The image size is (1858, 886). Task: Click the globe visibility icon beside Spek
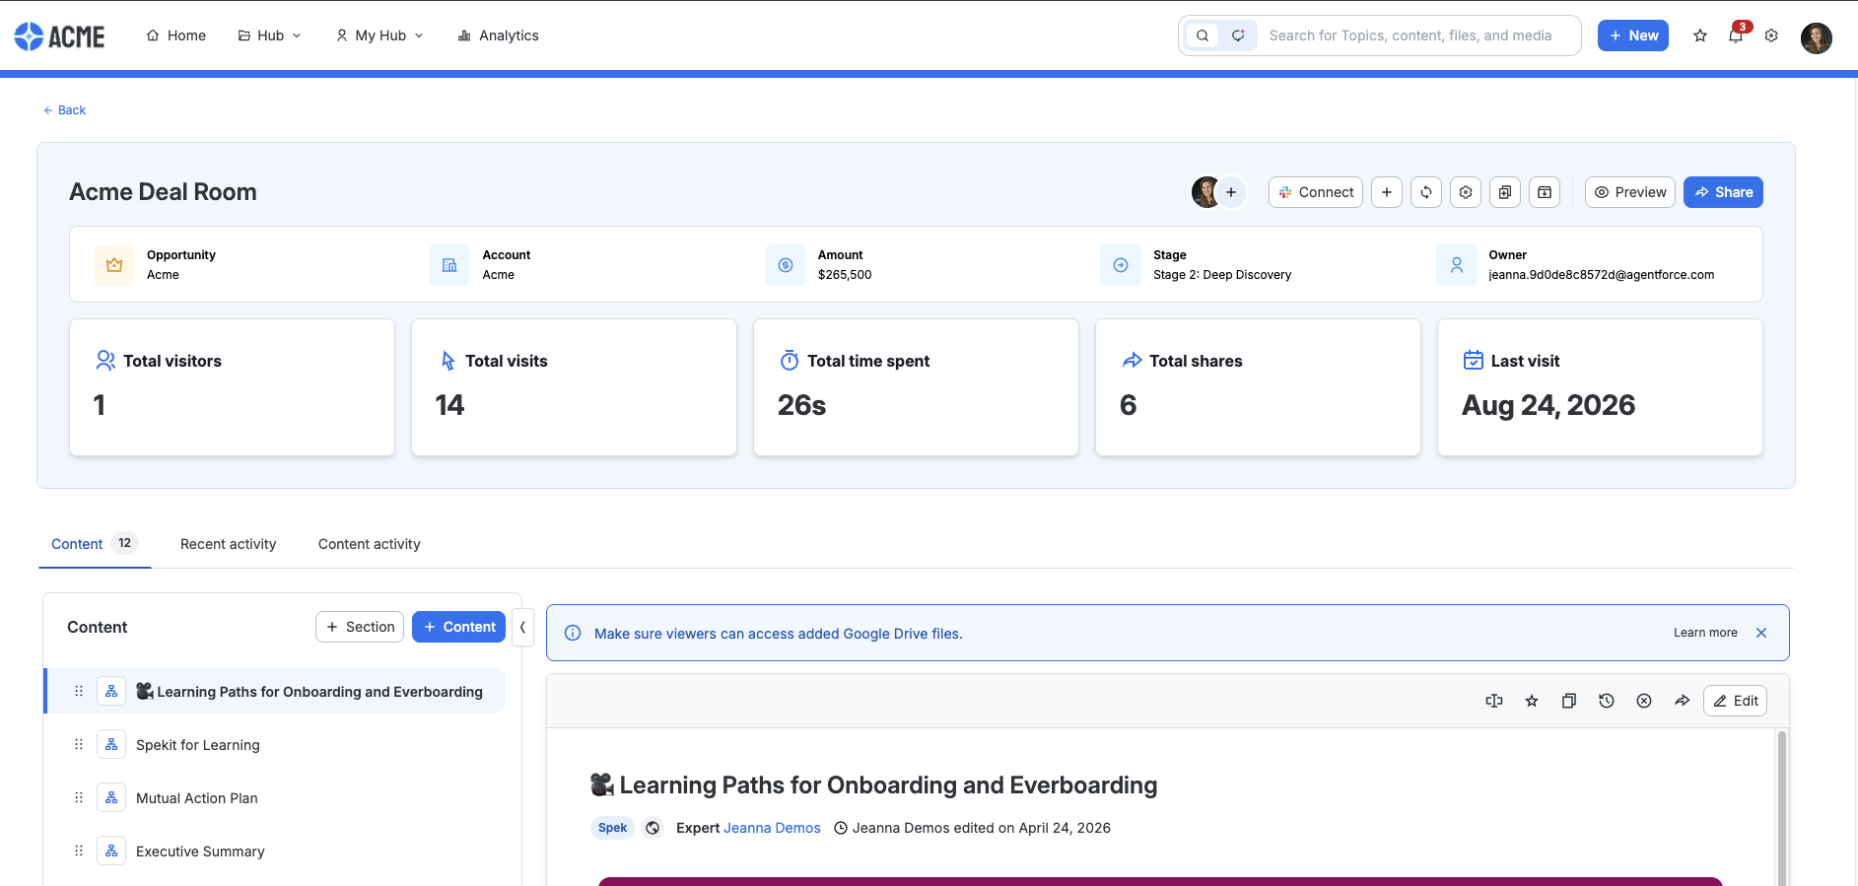tap(653, 828)
